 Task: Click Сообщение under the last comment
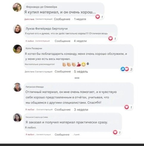(x=62, y=135)
